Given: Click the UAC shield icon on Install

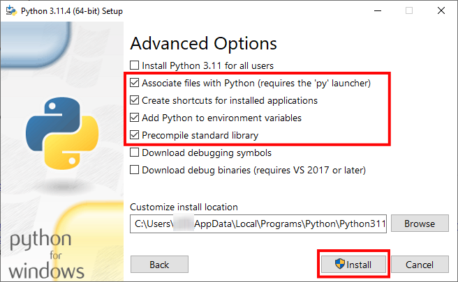Looking at the screenshot, I should (x=340, y=265).
